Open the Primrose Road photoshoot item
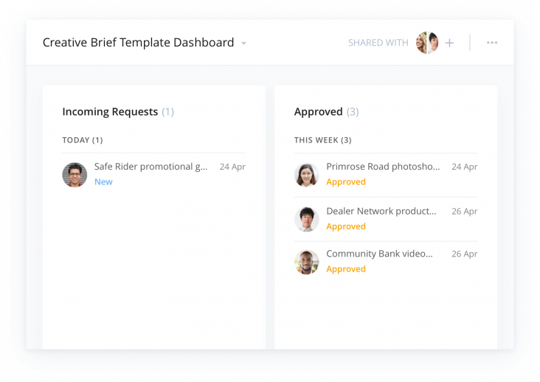Viewport: 540px width, 382px height. (383, 167)
